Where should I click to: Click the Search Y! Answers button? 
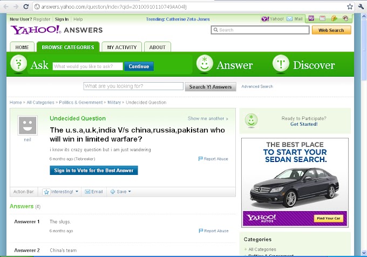point(210,86)
